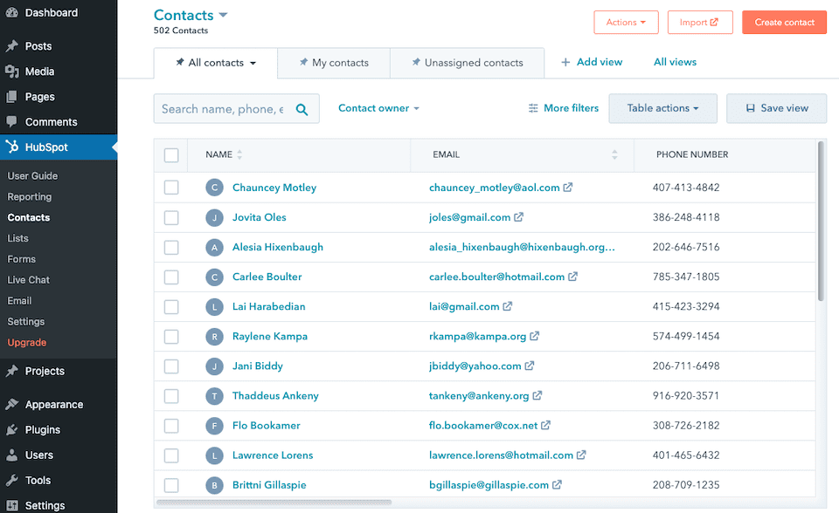Click the More filters icon

pos(533,108)
